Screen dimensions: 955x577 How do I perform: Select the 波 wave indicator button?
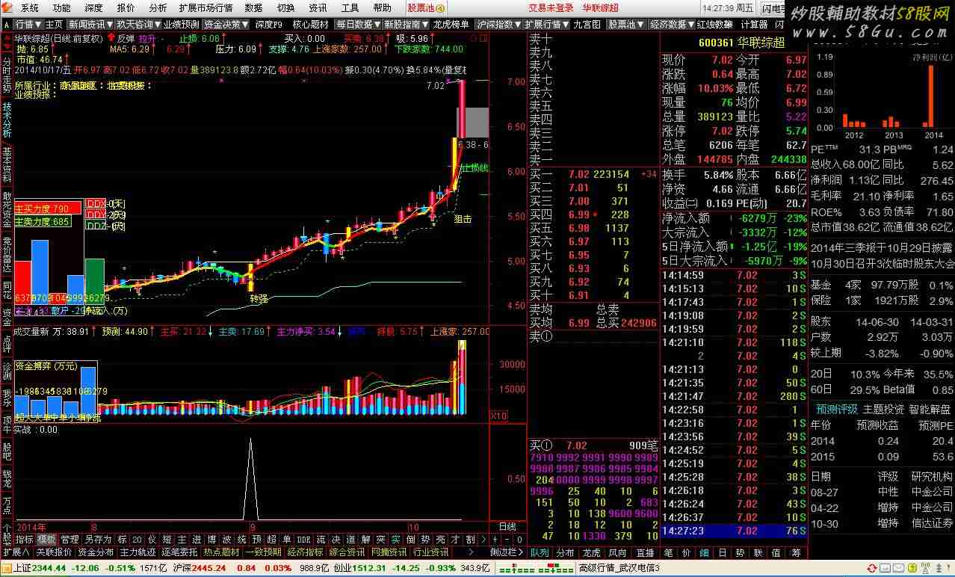[x=226, y=539]
